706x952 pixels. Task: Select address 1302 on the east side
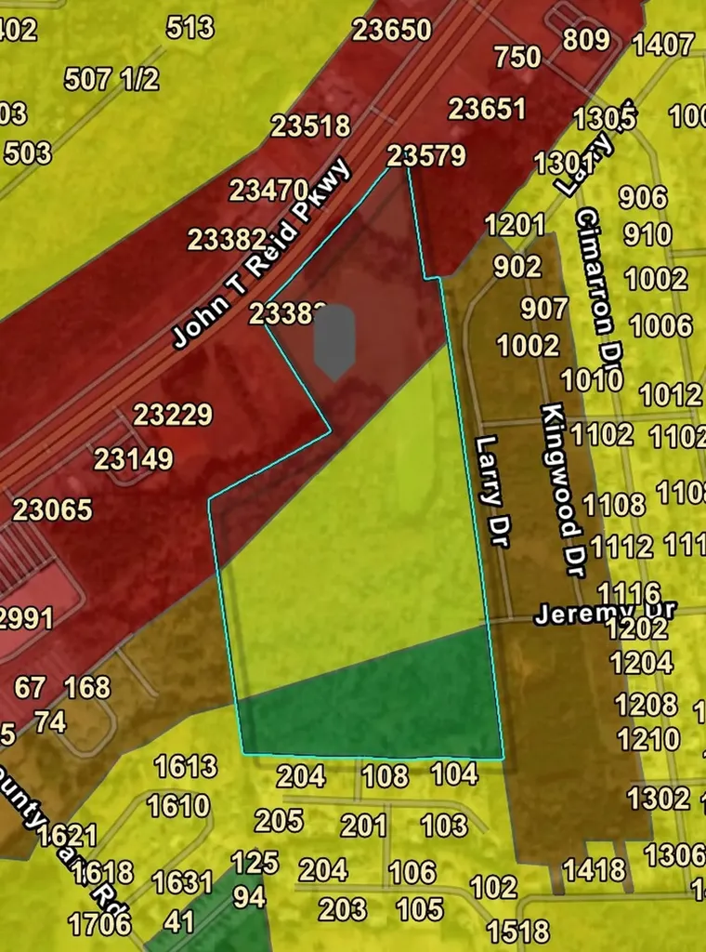658,799
